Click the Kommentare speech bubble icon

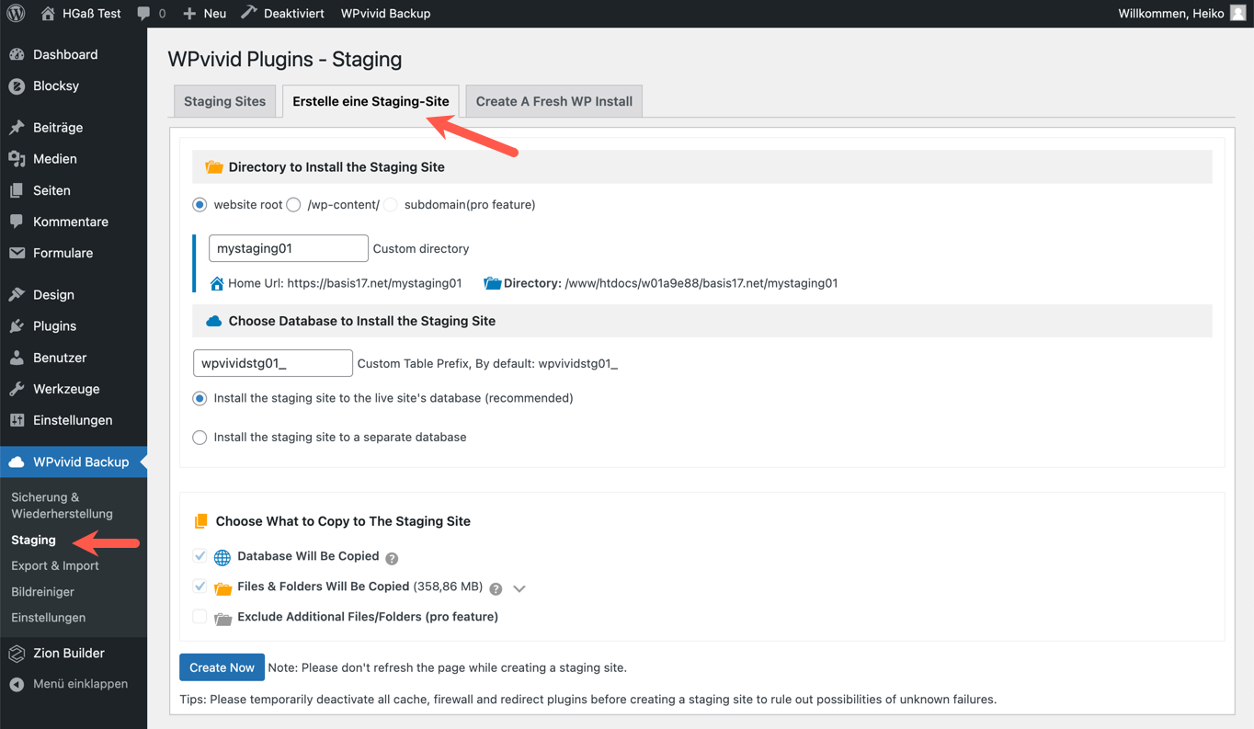[17, 222]
